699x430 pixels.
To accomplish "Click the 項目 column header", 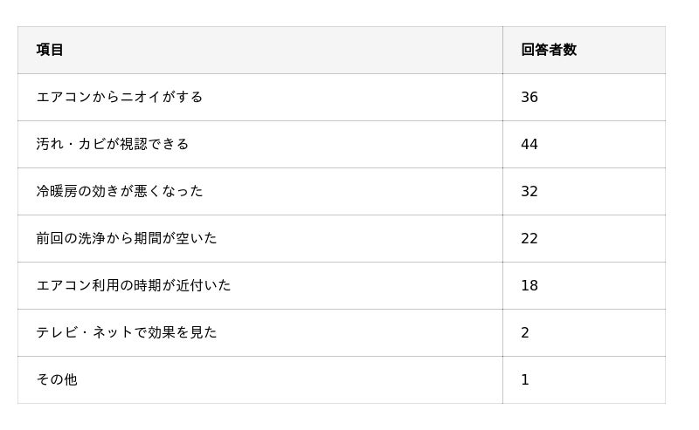I will point(50,50).
